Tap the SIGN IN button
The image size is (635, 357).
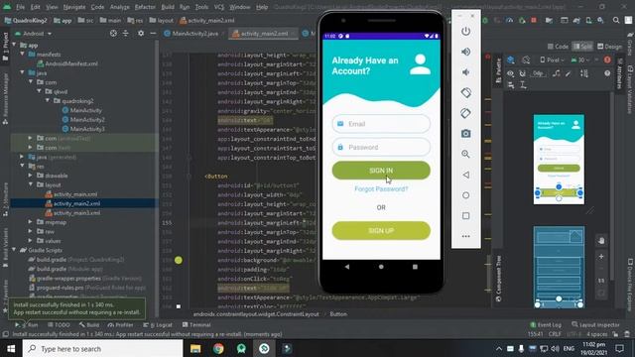(x=381, y=171)
